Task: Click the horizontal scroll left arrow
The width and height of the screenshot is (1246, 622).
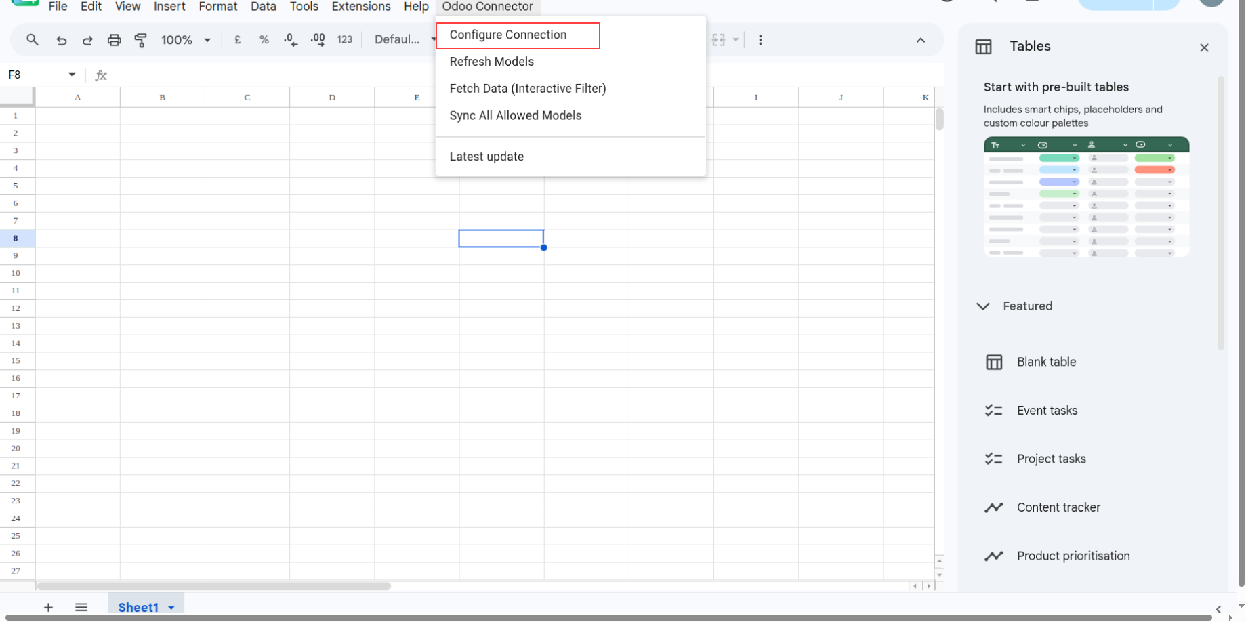Action: pos(915,586)
